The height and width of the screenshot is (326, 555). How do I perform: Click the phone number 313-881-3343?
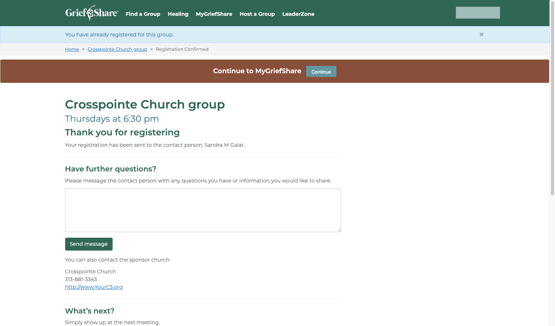pyautogui.click(x=81, y=279)
